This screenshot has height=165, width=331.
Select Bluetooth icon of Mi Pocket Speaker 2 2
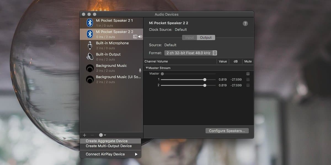tap(90, 34)
